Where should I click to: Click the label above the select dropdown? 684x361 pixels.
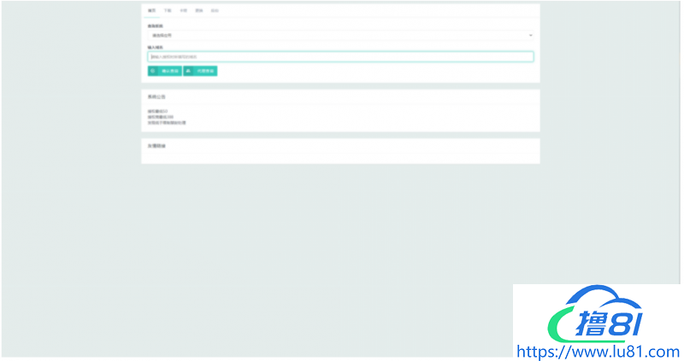pos(155,26)
